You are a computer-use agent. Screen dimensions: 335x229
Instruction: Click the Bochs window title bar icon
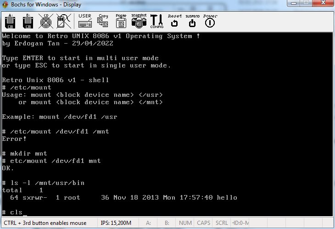coord(6,5)
